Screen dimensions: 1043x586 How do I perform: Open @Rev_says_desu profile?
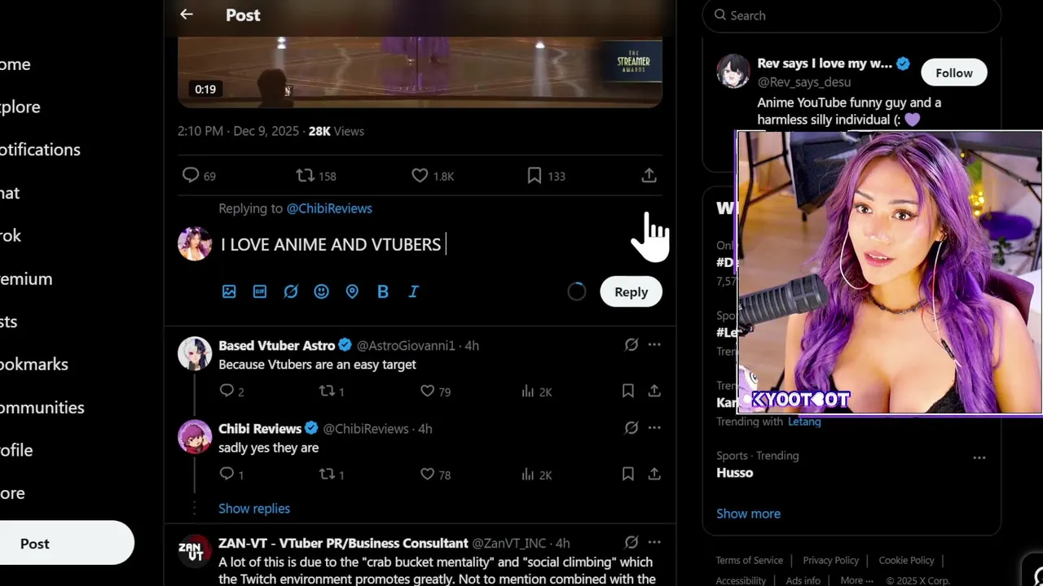[804, 82]
